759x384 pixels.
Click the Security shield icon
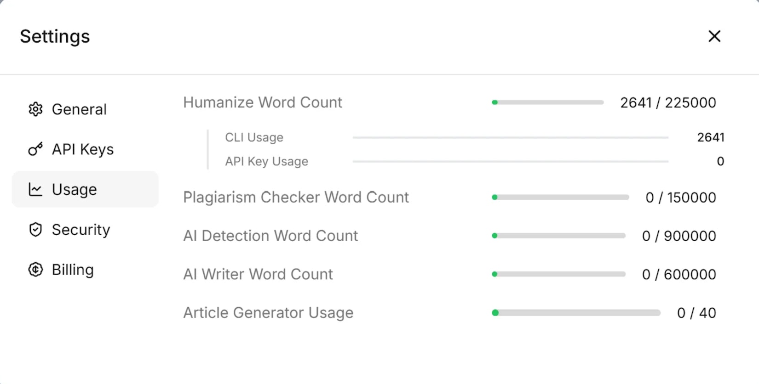click(x=35, y=230)
